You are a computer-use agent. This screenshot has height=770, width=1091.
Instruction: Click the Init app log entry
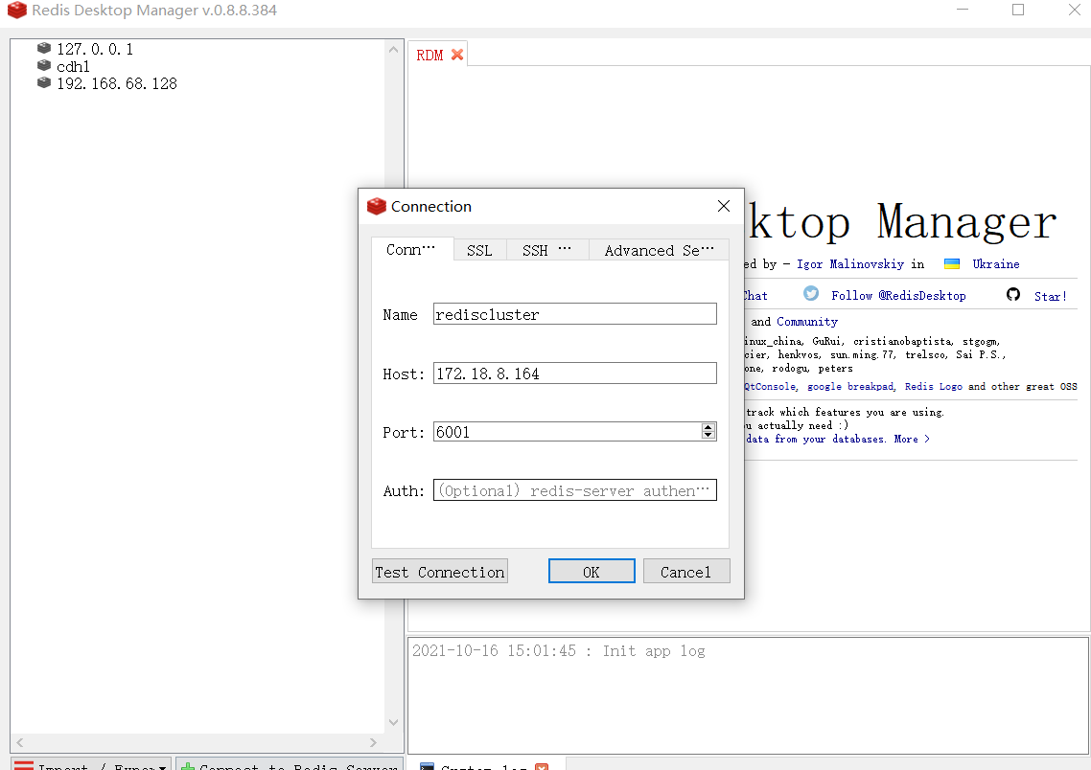click(x=559, y=651)
